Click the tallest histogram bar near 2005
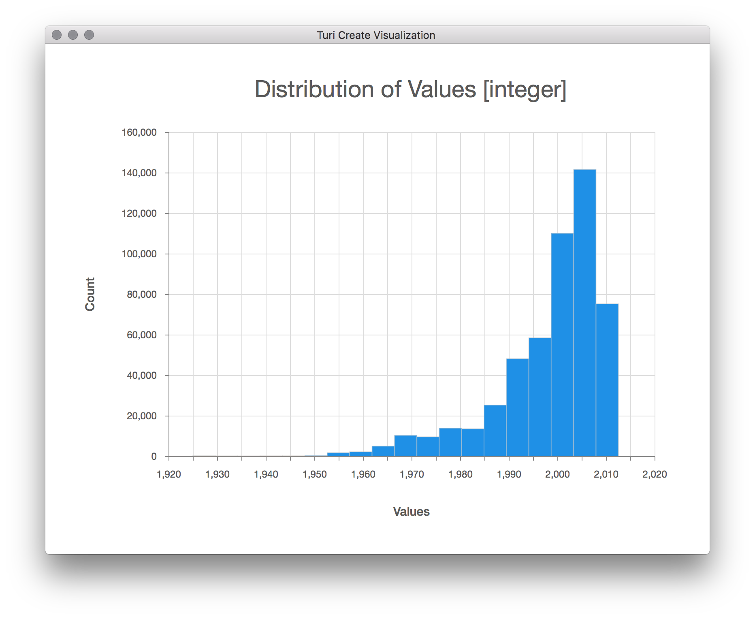755x619 pixels. coord(584,313)
